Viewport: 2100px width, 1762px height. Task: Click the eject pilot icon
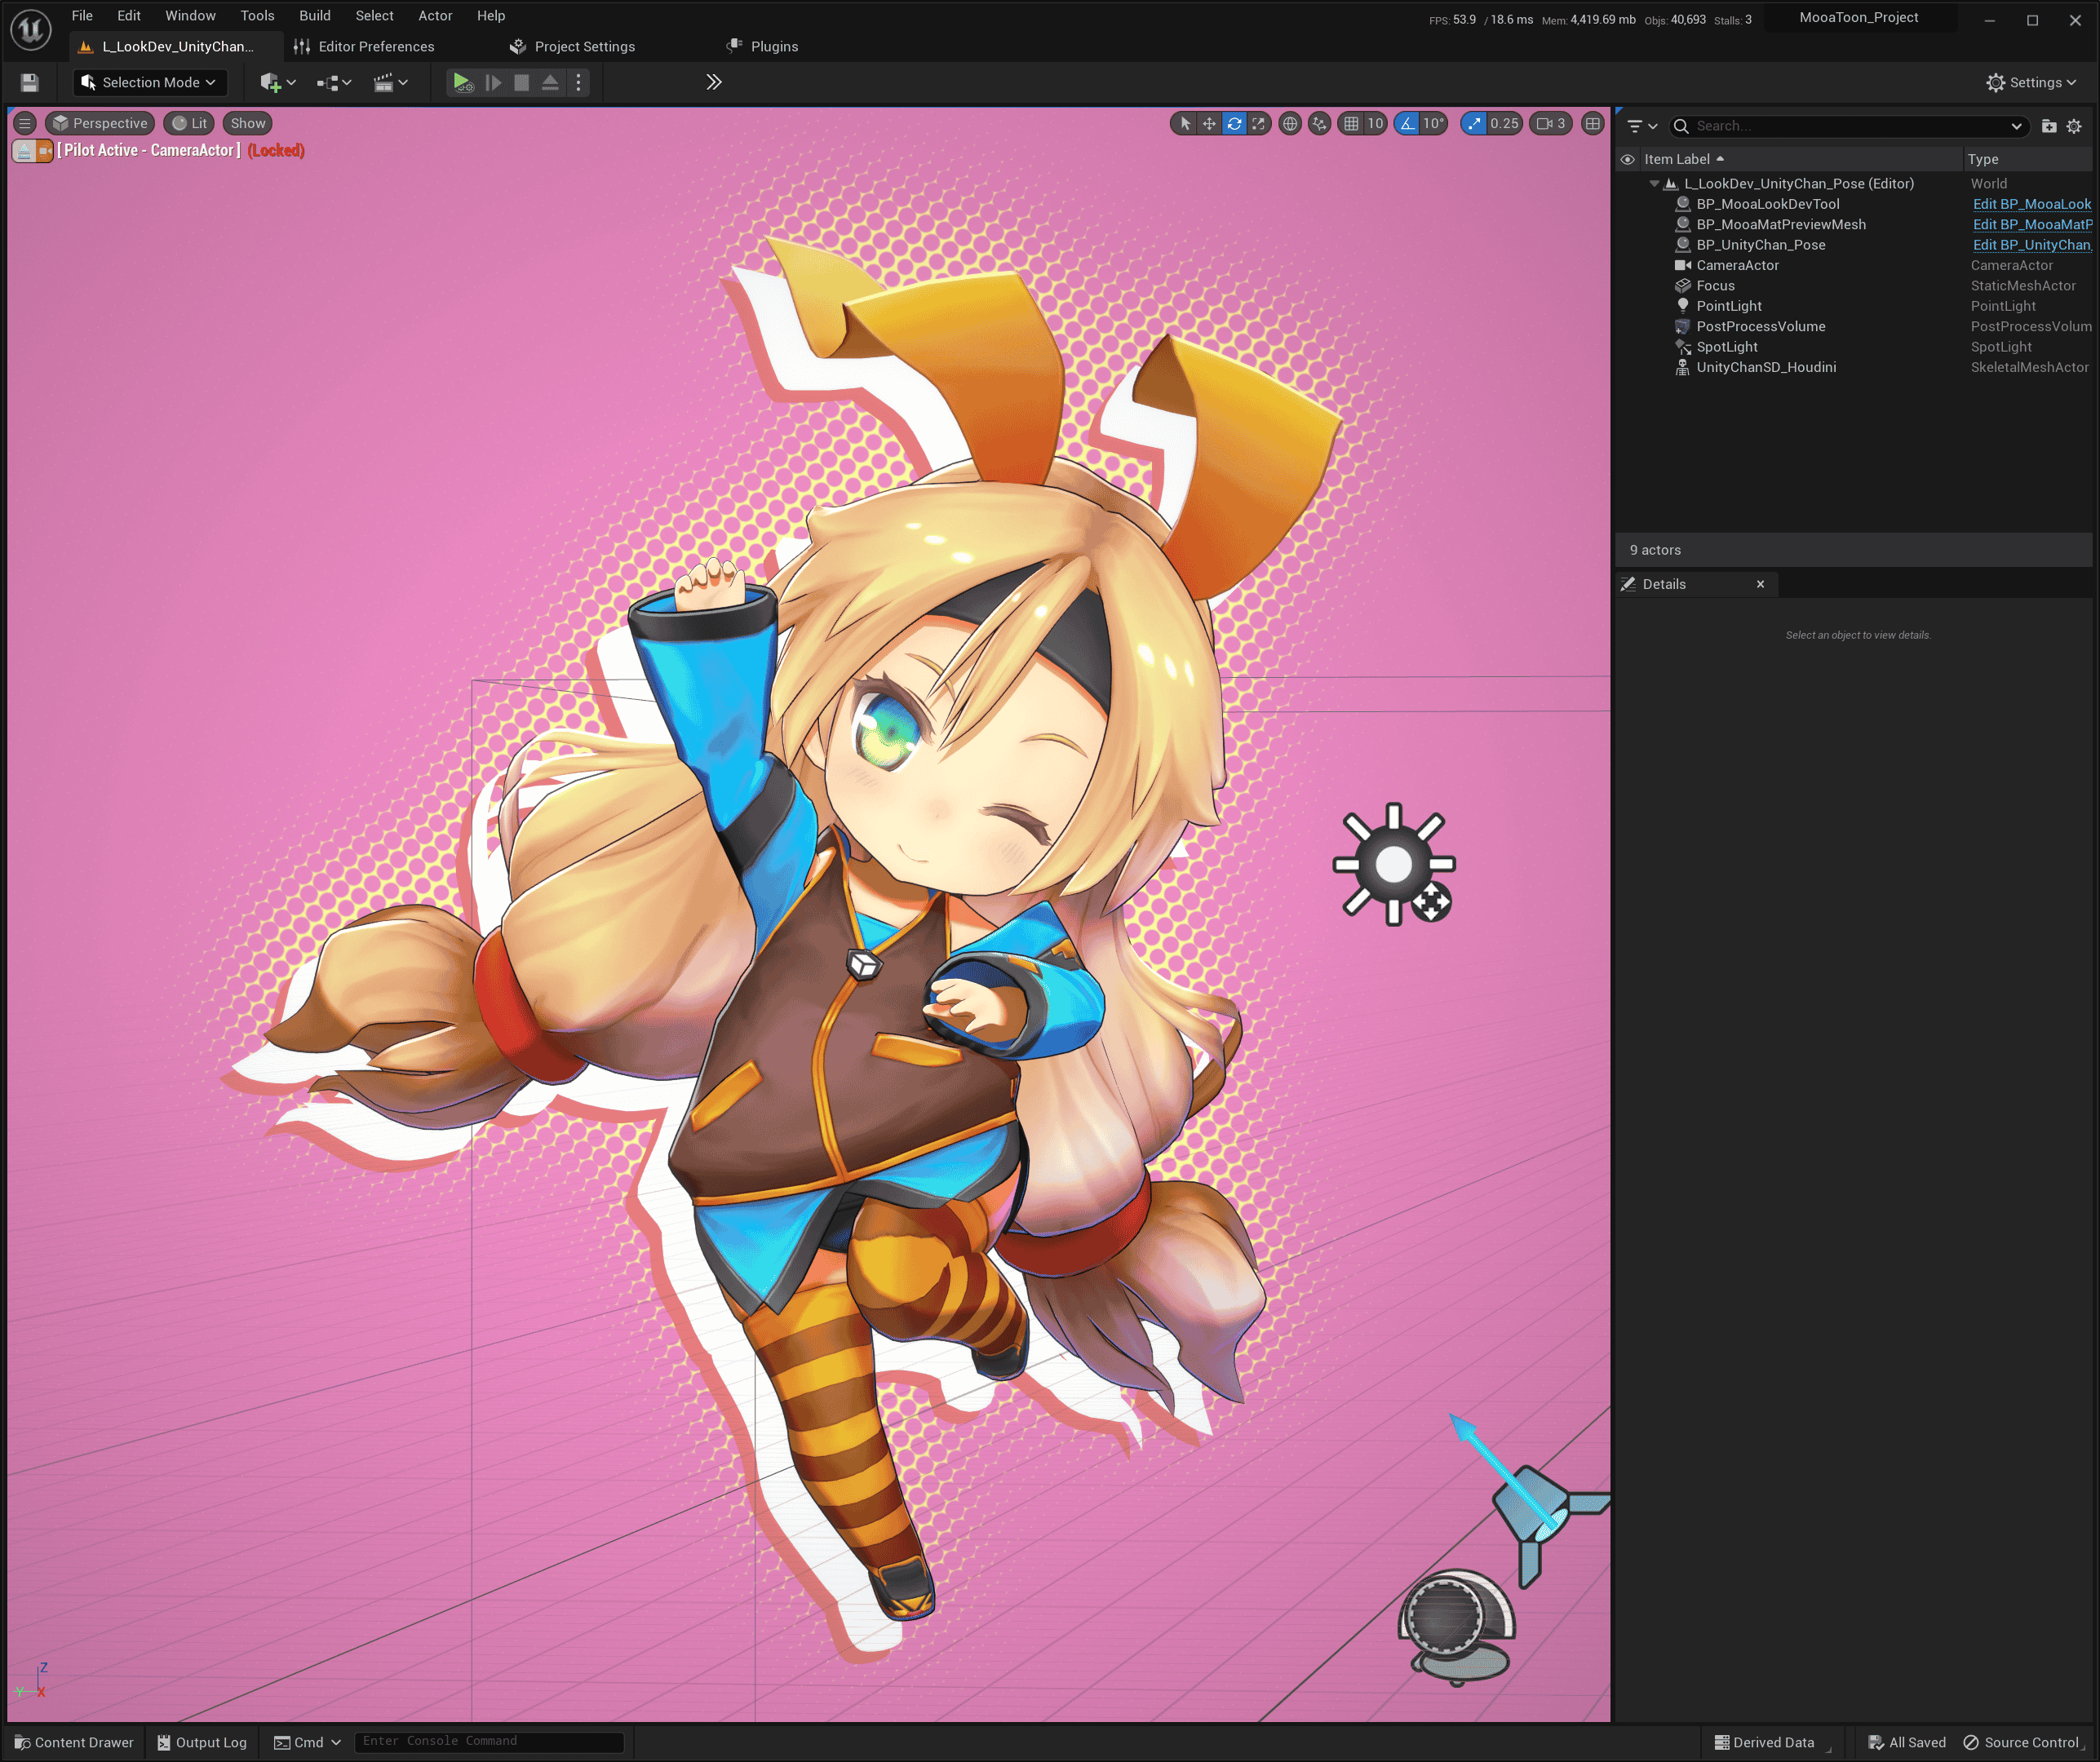point(24,150)
